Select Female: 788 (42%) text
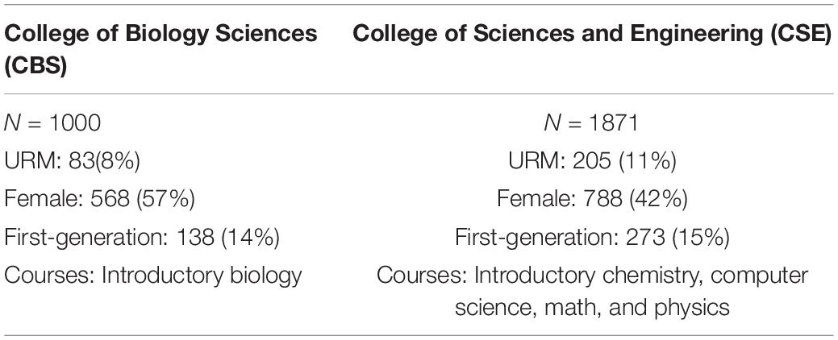The width and height of the screenshot is (838, 340). (592, 200)
